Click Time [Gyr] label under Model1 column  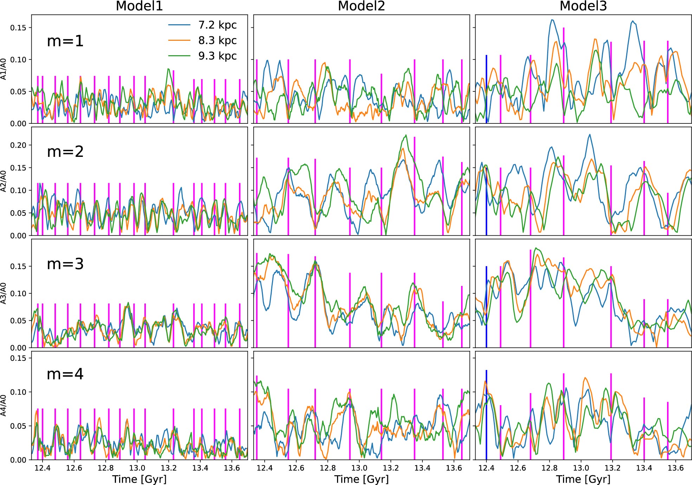pyautogui.click(x=140, y=479)
